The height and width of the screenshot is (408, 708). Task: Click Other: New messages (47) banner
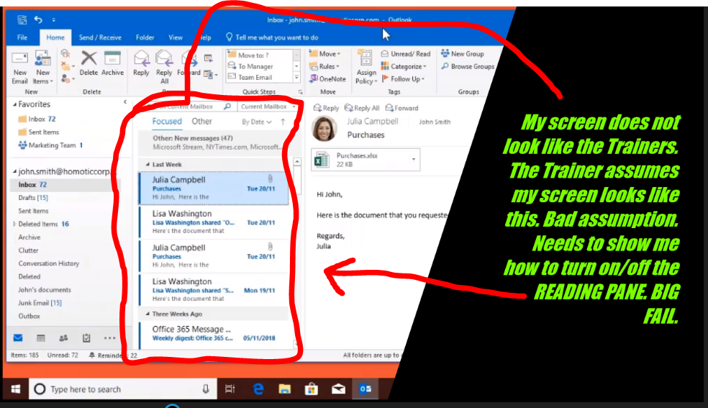coord(214,142)
